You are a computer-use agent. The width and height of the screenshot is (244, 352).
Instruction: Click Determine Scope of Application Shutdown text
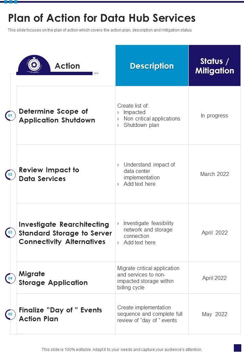pos(57,116)
